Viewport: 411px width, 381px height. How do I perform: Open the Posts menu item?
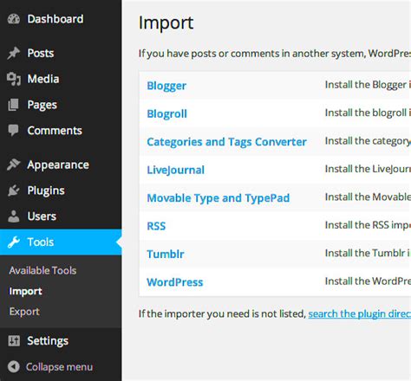(x=41, y=53)
